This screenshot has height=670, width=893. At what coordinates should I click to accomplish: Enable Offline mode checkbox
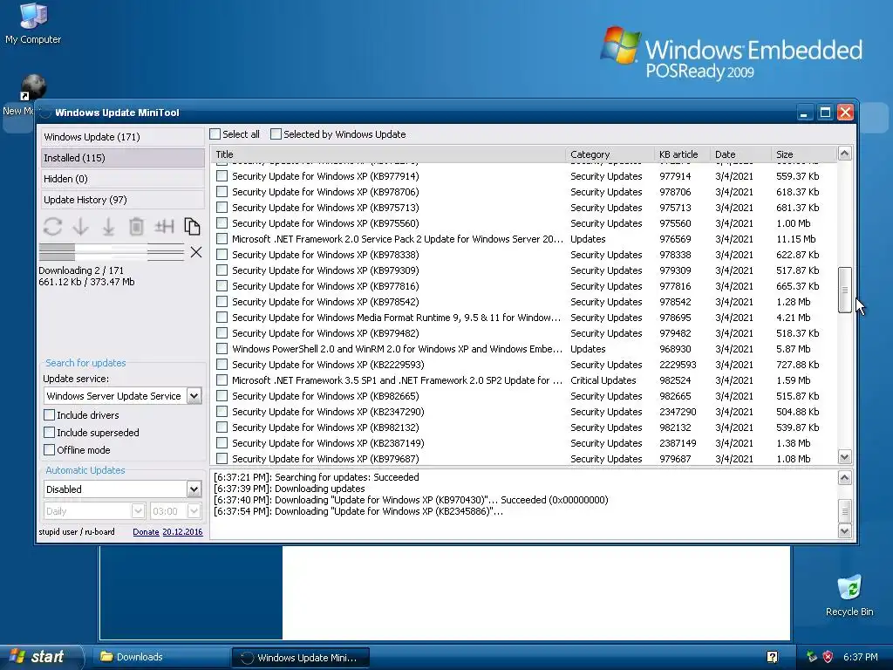50,450
